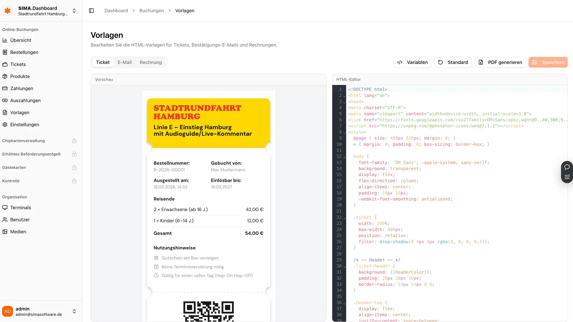Click lock icon next to Kontrolle

point(74,181)
